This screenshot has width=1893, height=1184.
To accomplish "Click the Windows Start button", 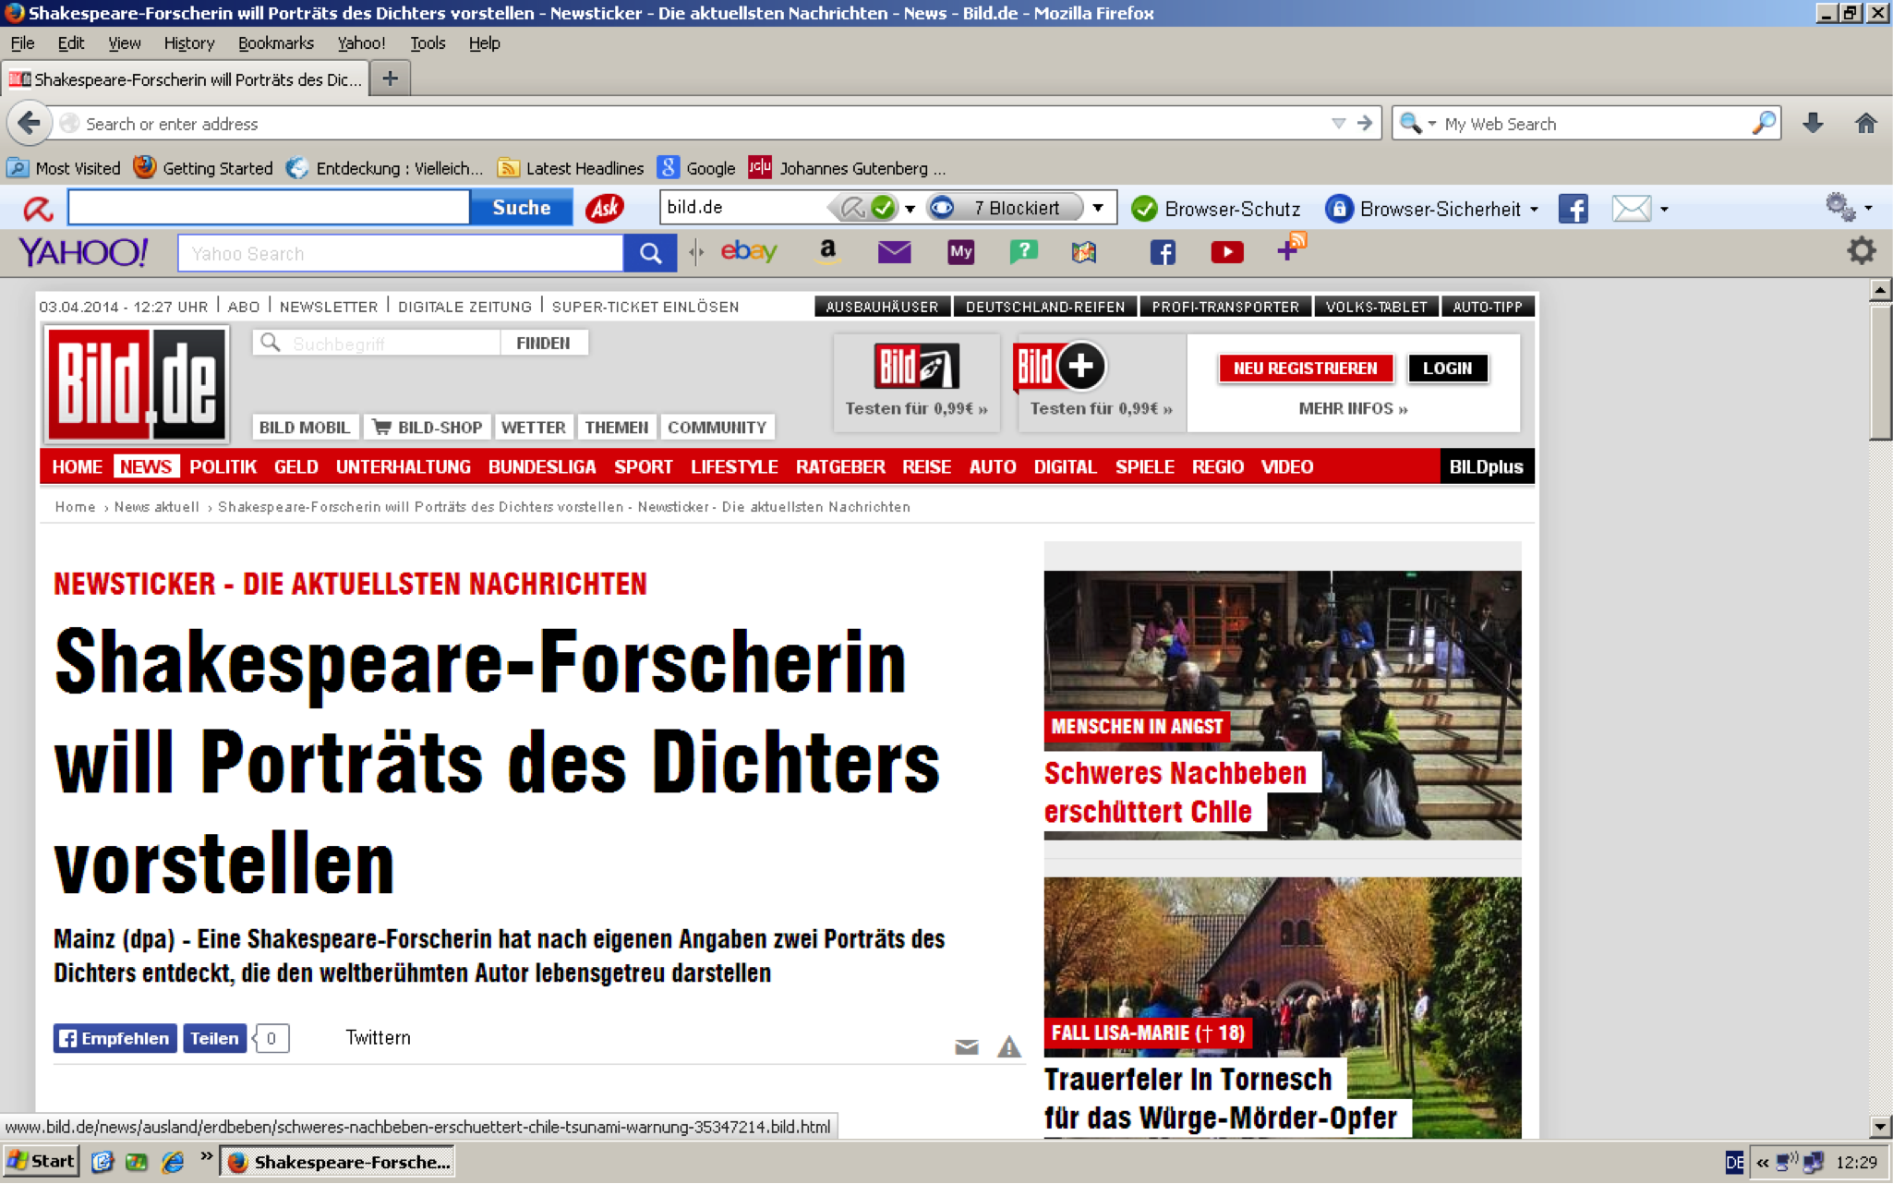I will click(x=42, y=1161).
